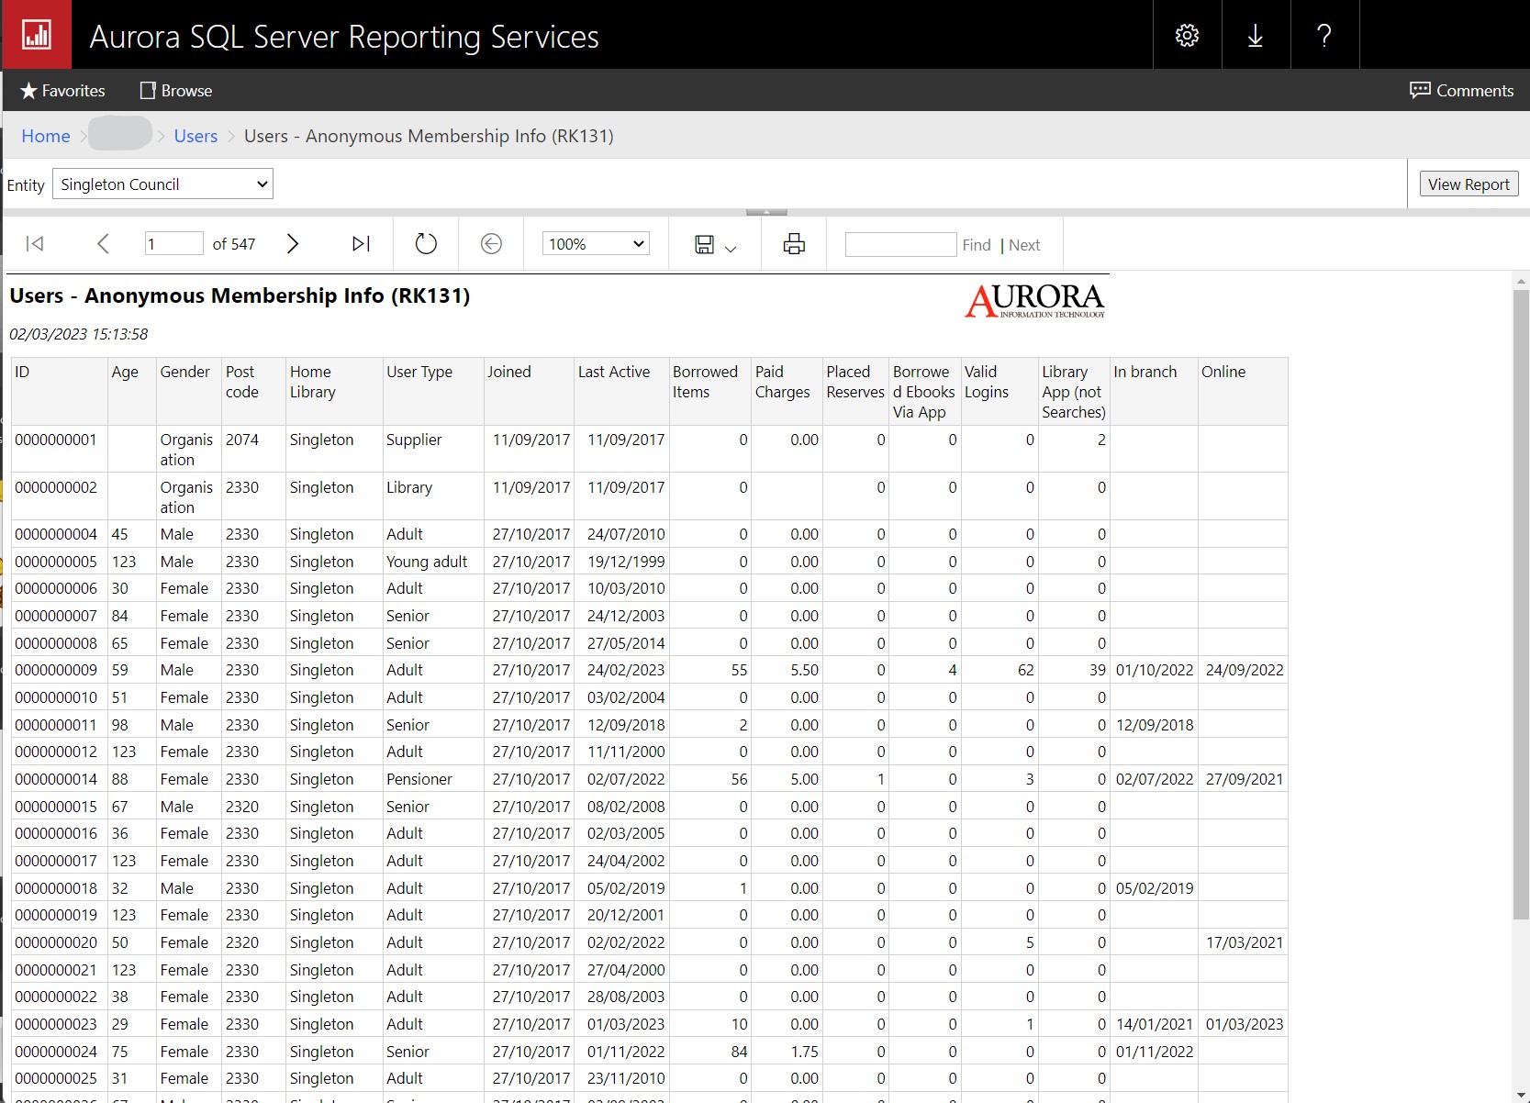Jump to the last report page
Viewport: 1530px width, 1103px height.
point(361,243)
